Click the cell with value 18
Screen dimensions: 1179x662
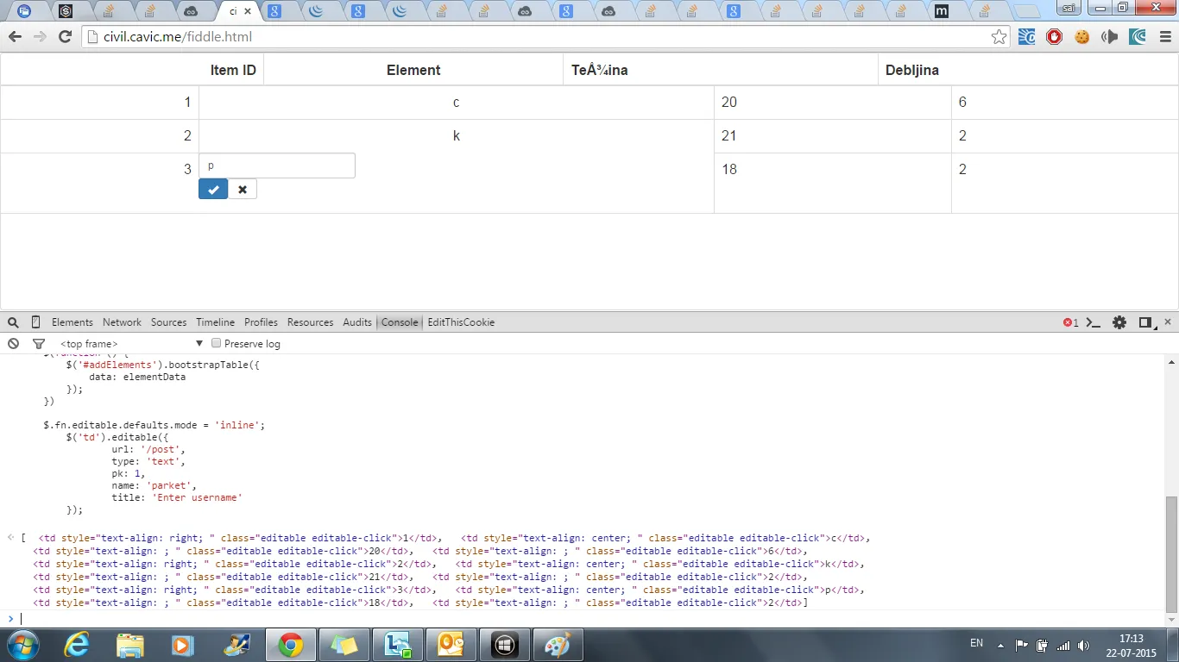click(x=833, y=183)
